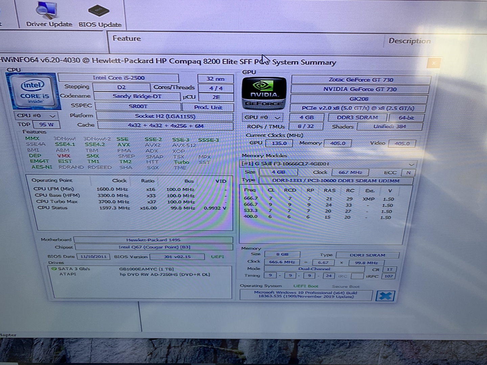487x365 pixels.
Task: Click the blue X button beside the OS box
Action: tap(385, 296)
